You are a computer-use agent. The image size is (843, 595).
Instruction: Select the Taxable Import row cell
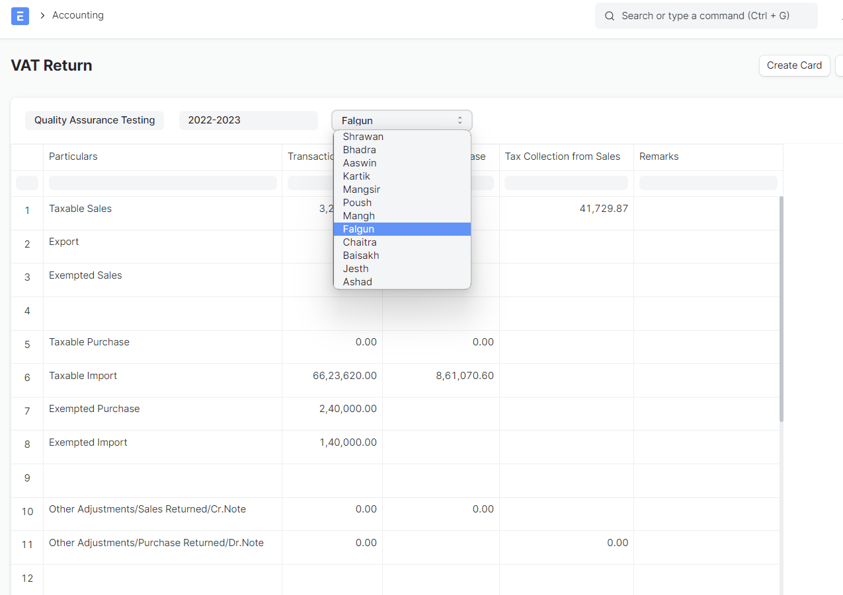click(x=83, y=376)
